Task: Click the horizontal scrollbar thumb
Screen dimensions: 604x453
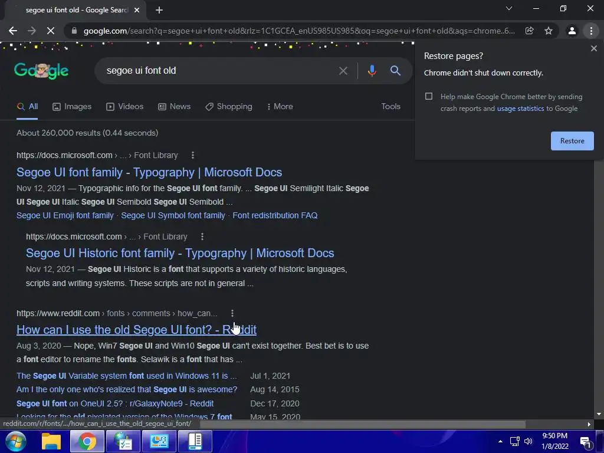Action: pos(362,424)
